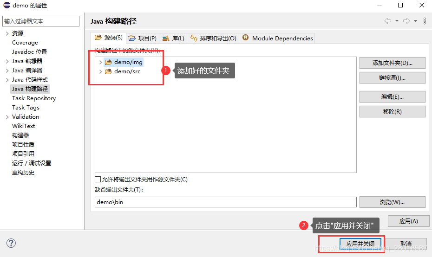Open the three-dot view menu icon
This screenshot has height=257, width=432.
point(425,21)
